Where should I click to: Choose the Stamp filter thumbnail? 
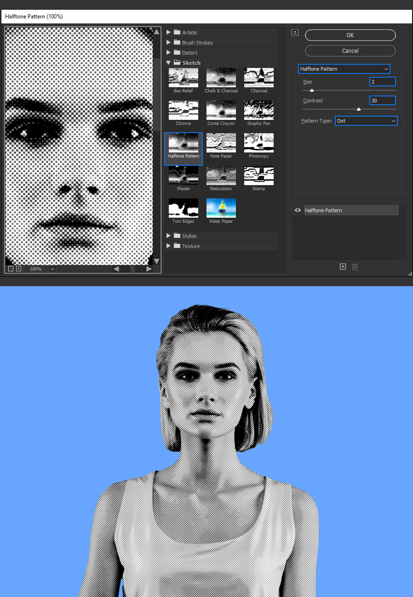pos(259,175)
